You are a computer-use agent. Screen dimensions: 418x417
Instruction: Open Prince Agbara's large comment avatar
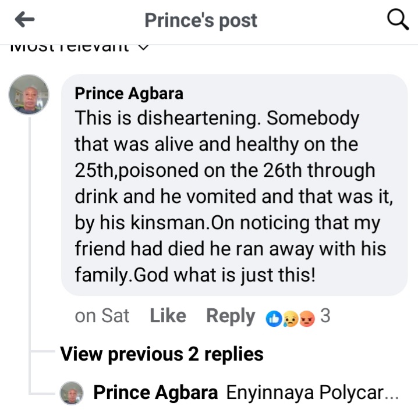coord(29,94)
